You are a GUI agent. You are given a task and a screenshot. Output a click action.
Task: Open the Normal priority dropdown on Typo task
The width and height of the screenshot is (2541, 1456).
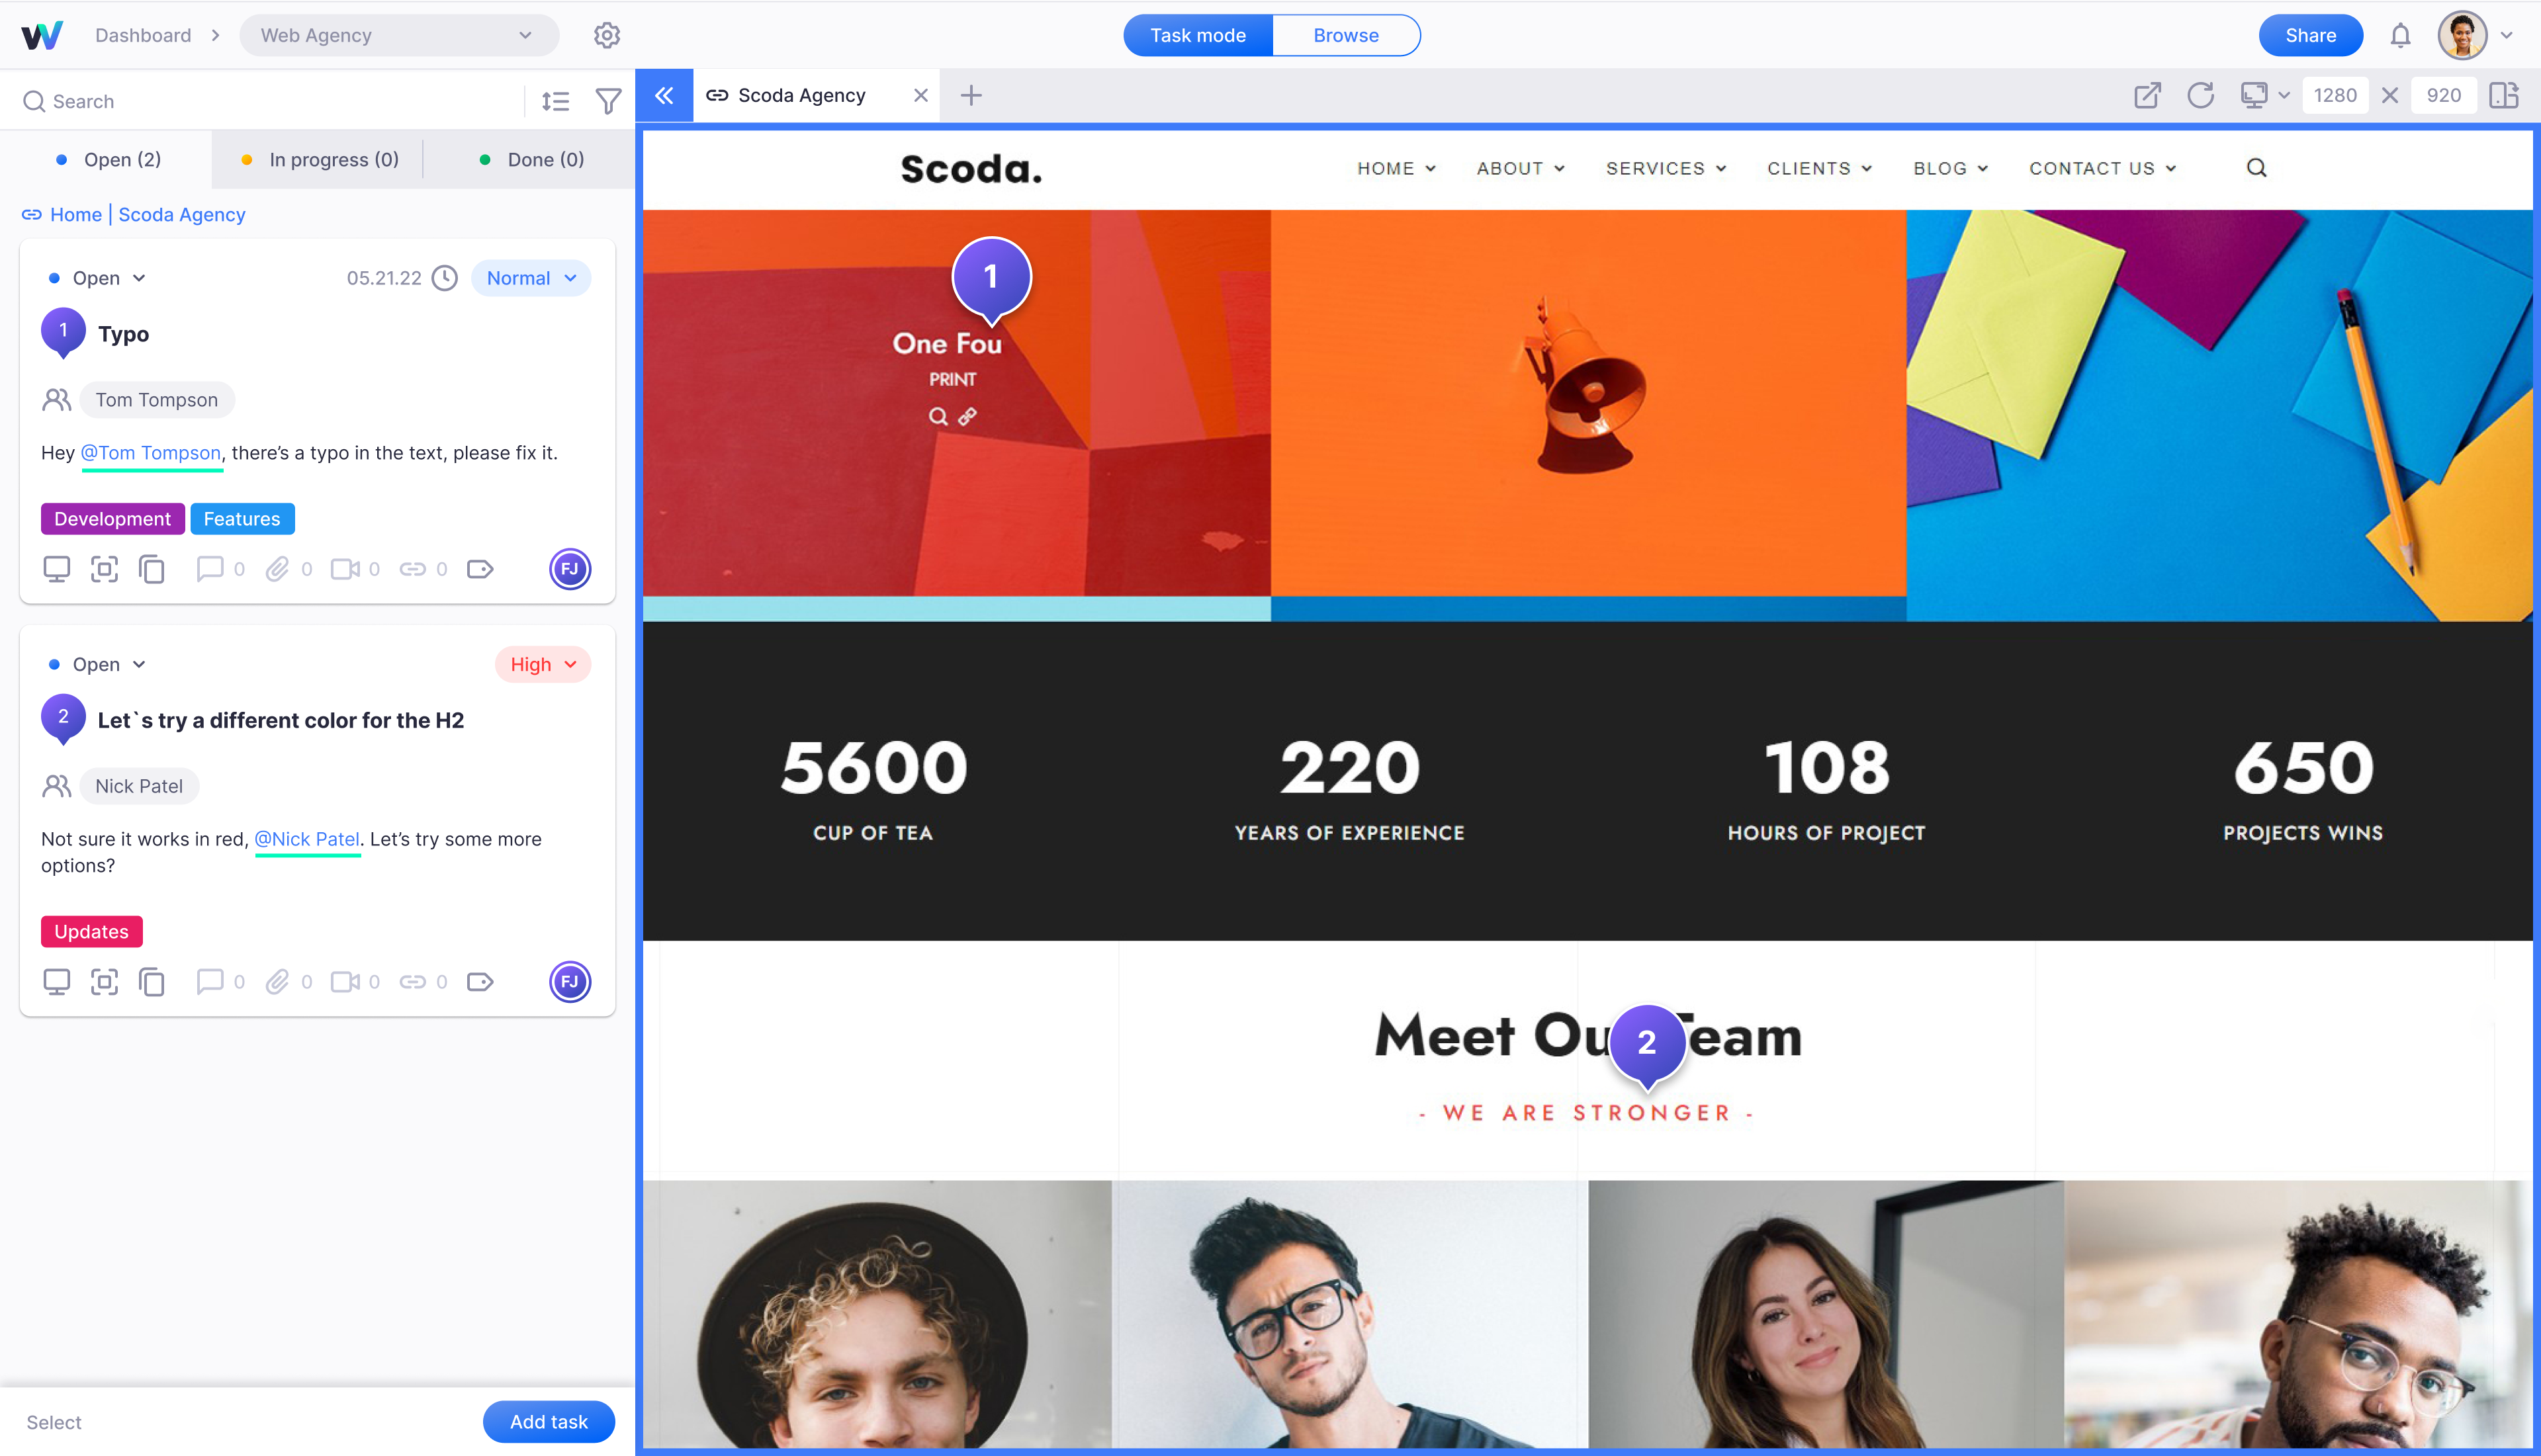tap(531, 278)
